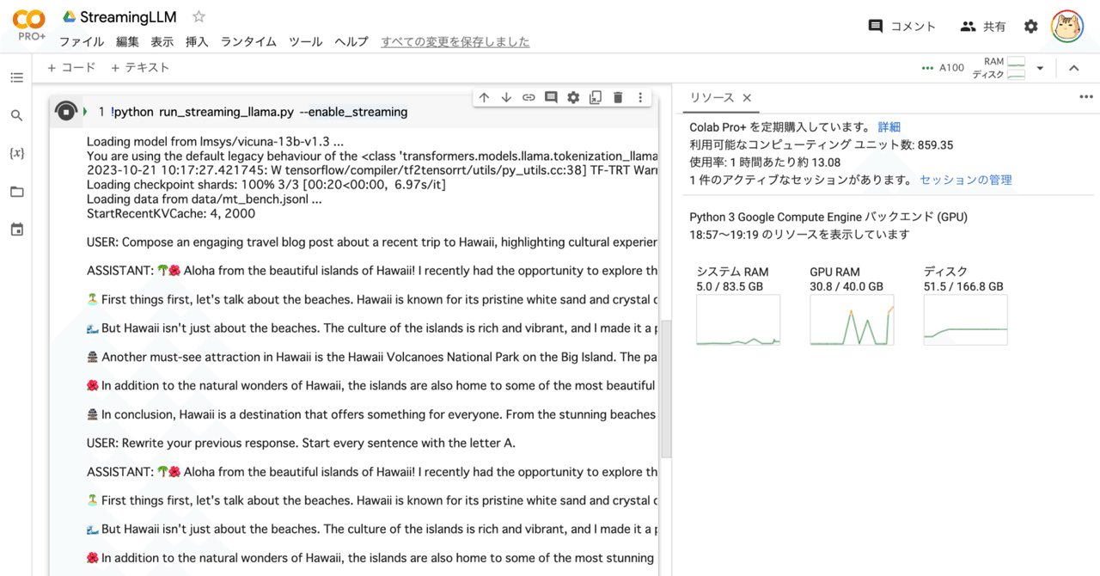This screenshot has height=576, width=1100.
Task: Open the ランタイム menu
Action: click(248, 41)
